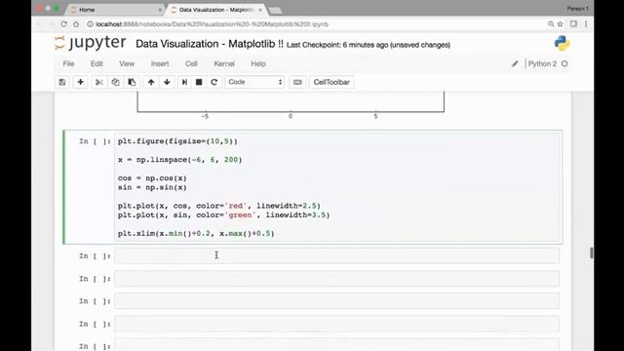This screenshot has width=624, height=351.
Task: Click the plot line with color='green'
Action: pos(223,214)
